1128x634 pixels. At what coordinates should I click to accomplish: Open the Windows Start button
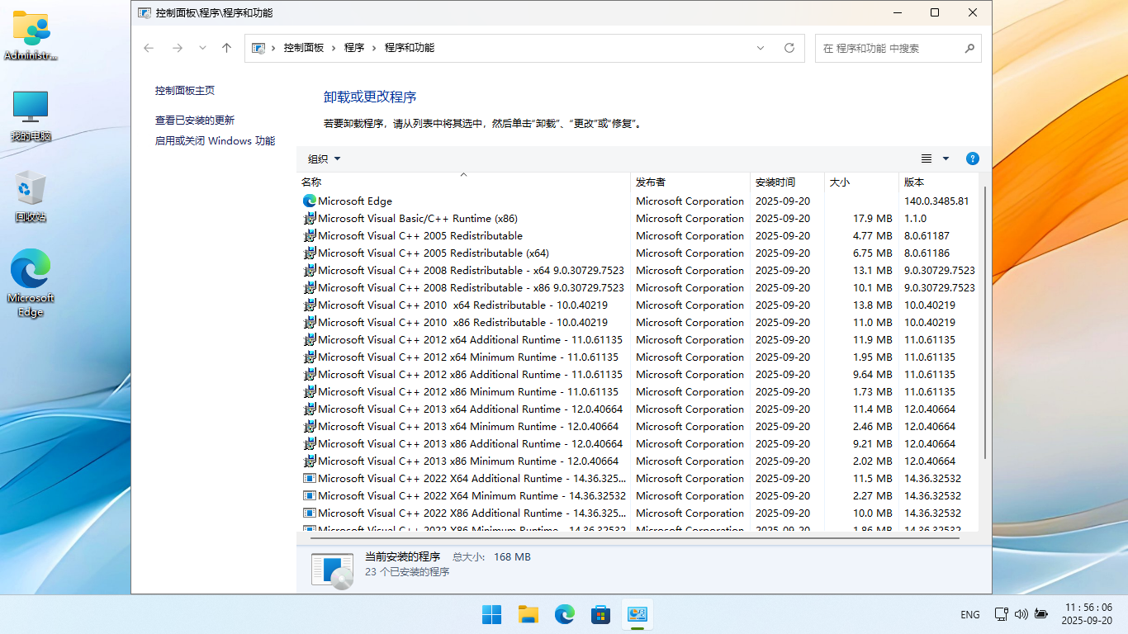point(491,614)
